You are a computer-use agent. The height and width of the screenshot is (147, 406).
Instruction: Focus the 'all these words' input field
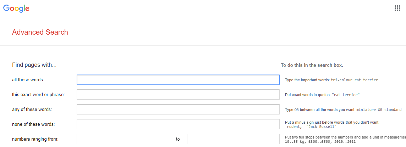(178, 80)
